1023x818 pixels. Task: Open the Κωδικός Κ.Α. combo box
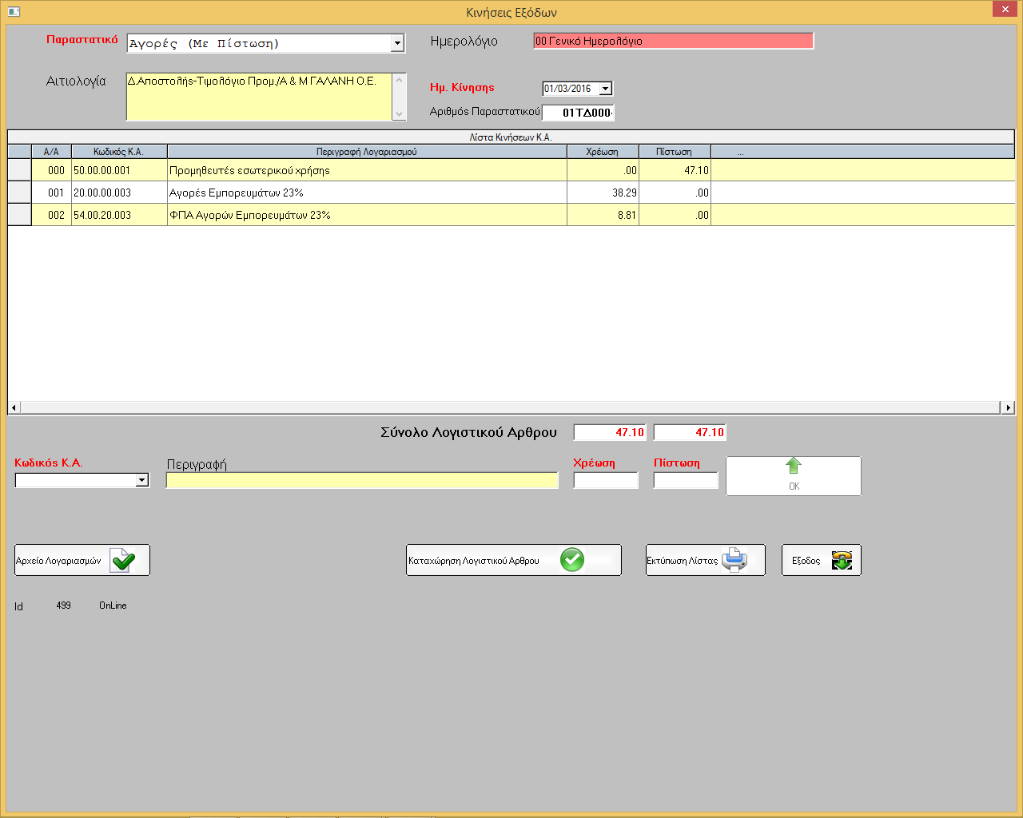[141, 480]
